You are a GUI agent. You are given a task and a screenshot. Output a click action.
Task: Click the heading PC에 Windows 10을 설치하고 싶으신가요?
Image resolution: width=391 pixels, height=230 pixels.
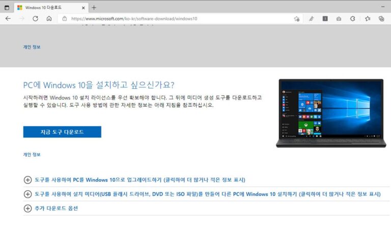pos(99,85)
